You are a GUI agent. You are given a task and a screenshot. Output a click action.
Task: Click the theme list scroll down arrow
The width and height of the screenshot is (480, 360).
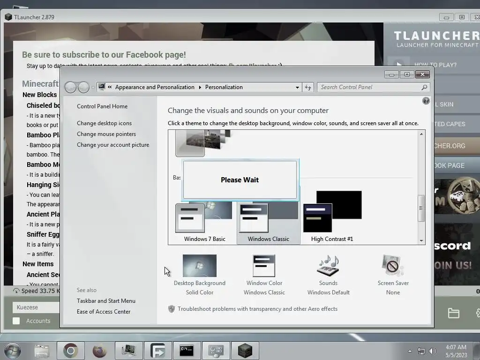coord(421,241)
